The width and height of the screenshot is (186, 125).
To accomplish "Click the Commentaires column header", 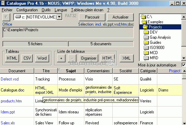I will (98, 71).
